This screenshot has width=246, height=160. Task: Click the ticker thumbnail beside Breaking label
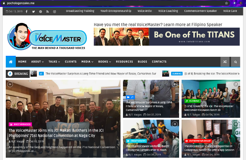[x=33, y=74]
